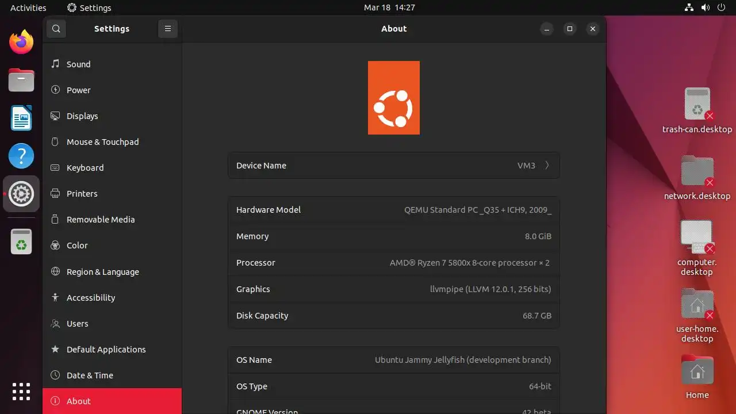This screenshot has width=736, height=414.
Task: Open the volume tray icon
Action: pos(706,7)
